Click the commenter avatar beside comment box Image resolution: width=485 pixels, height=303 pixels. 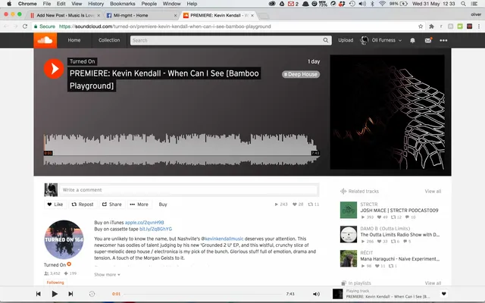tap(51, 190)
